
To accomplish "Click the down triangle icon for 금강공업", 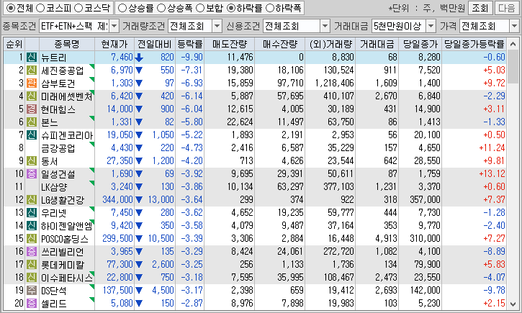I will (x=139, y=148).
